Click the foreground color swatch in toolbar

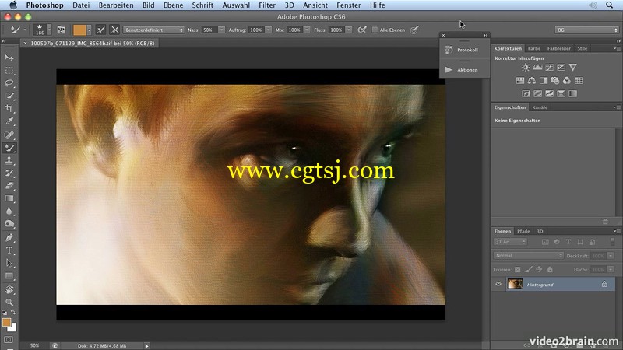(6, 322)
